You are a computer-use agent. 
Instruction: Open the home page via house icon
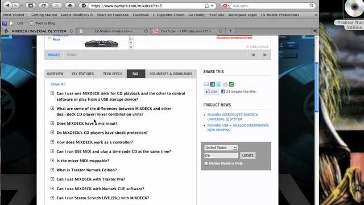point(70,6)
